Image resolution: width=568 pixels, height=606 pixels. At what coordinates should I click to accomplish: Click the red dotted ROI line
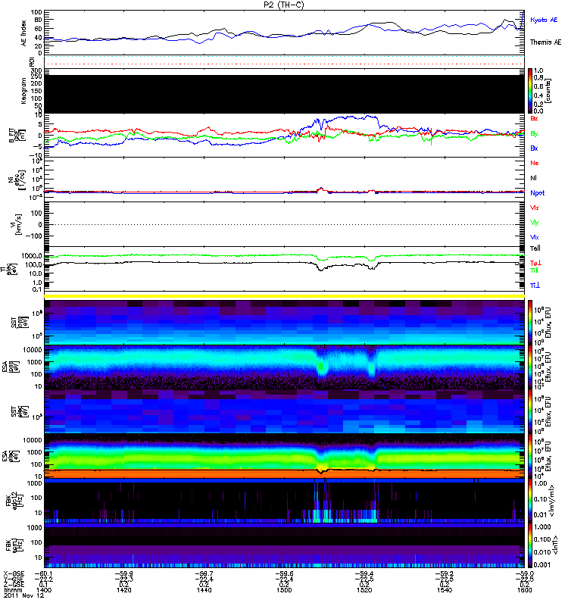point(284,64)
